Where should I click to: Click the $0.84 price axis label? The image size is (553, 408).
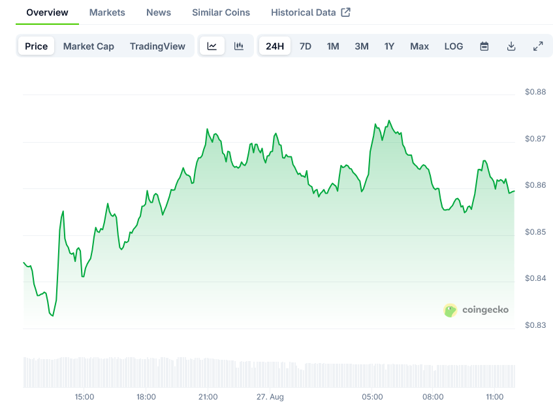(x=535, y=278)
